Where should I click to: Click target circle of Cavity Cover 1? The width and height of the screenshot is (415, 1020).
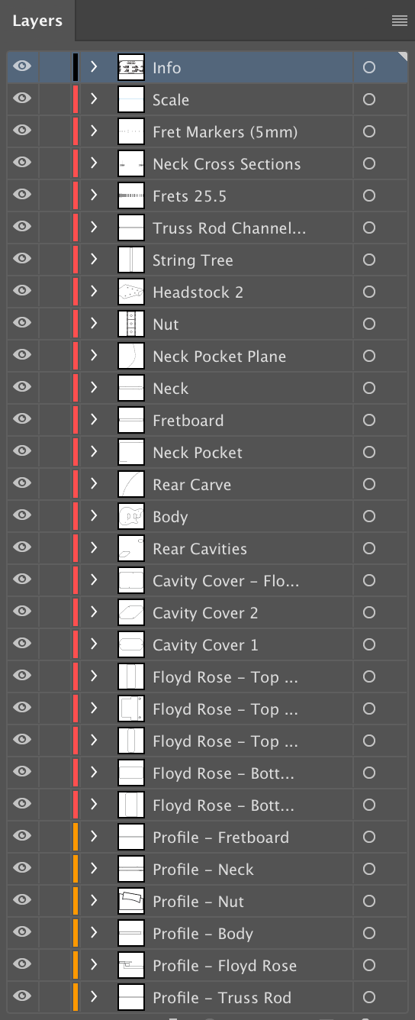369,645
